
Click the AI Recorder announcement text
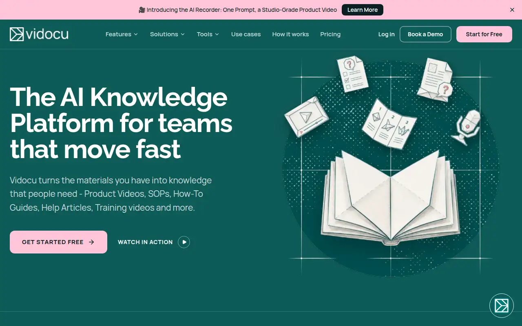[238, 10]
